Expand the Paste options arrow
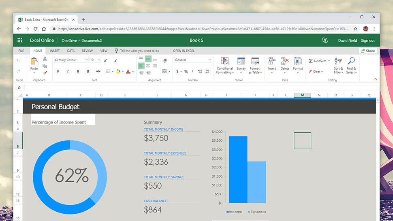Image resolution: width=393 pixels, height=221 pixels. [34, 73]
